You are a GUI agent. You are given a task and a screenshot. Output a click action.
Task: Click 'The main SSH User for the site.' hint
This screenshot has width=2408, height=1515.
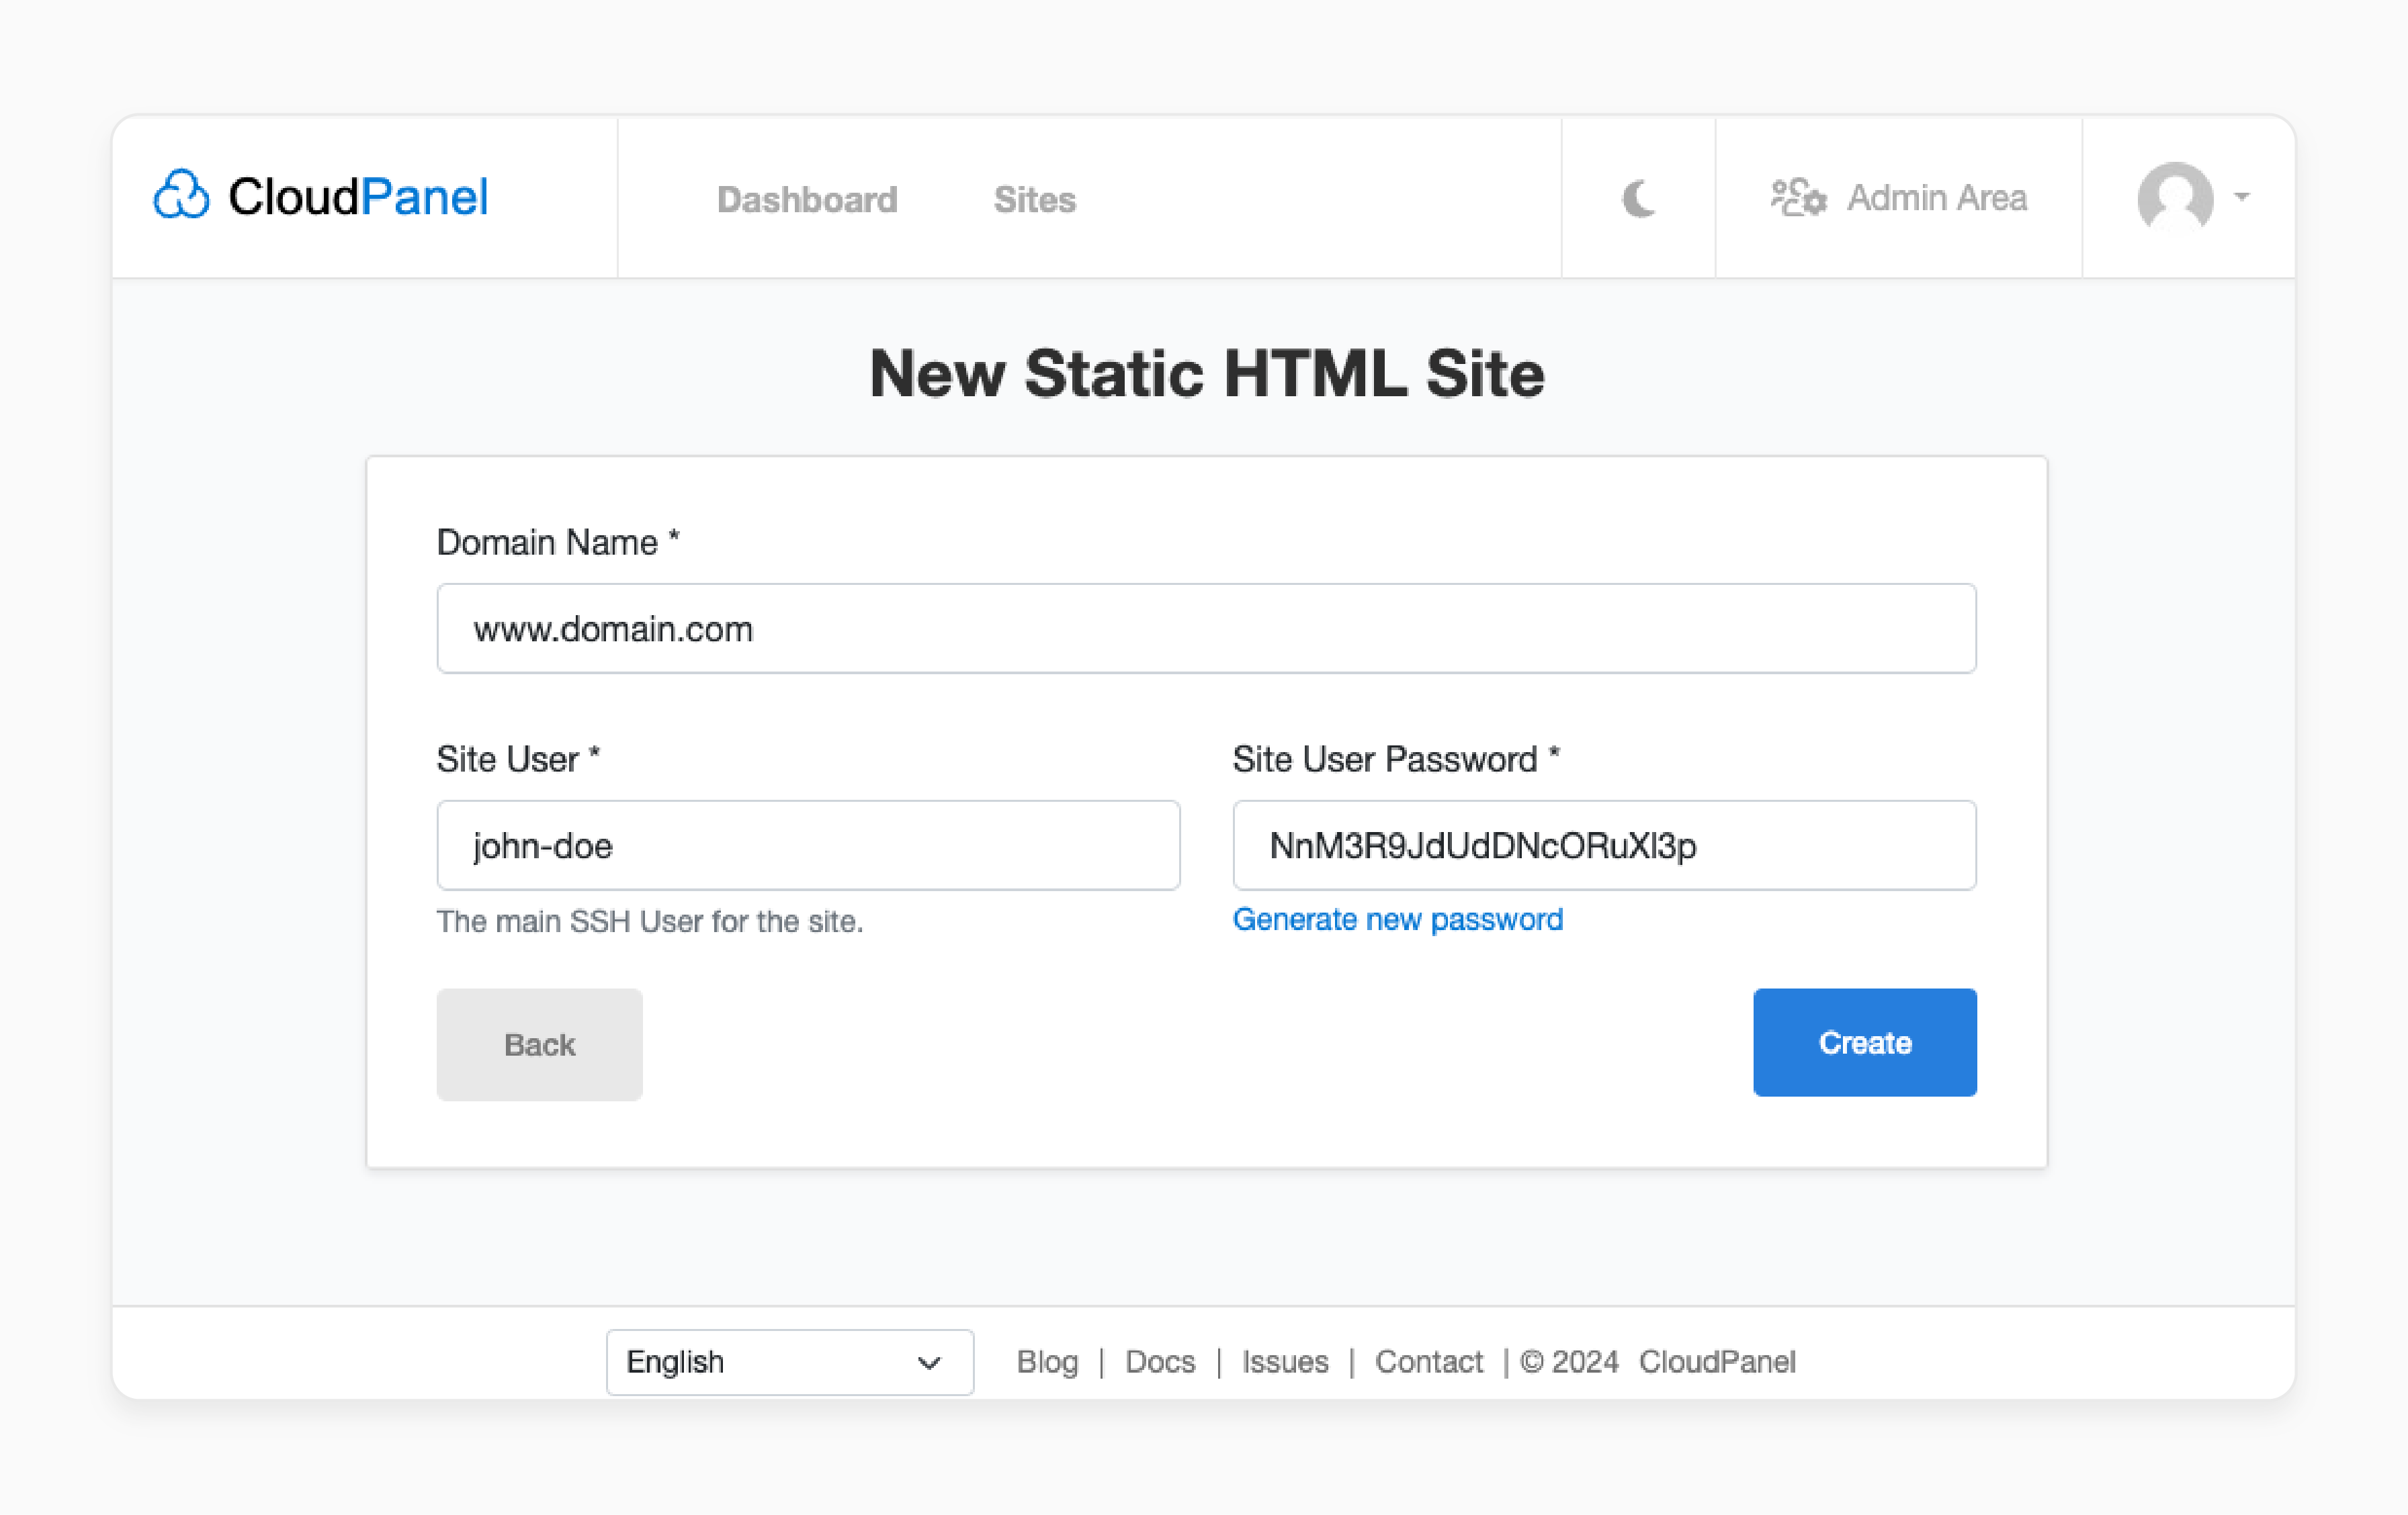point(649,921)
